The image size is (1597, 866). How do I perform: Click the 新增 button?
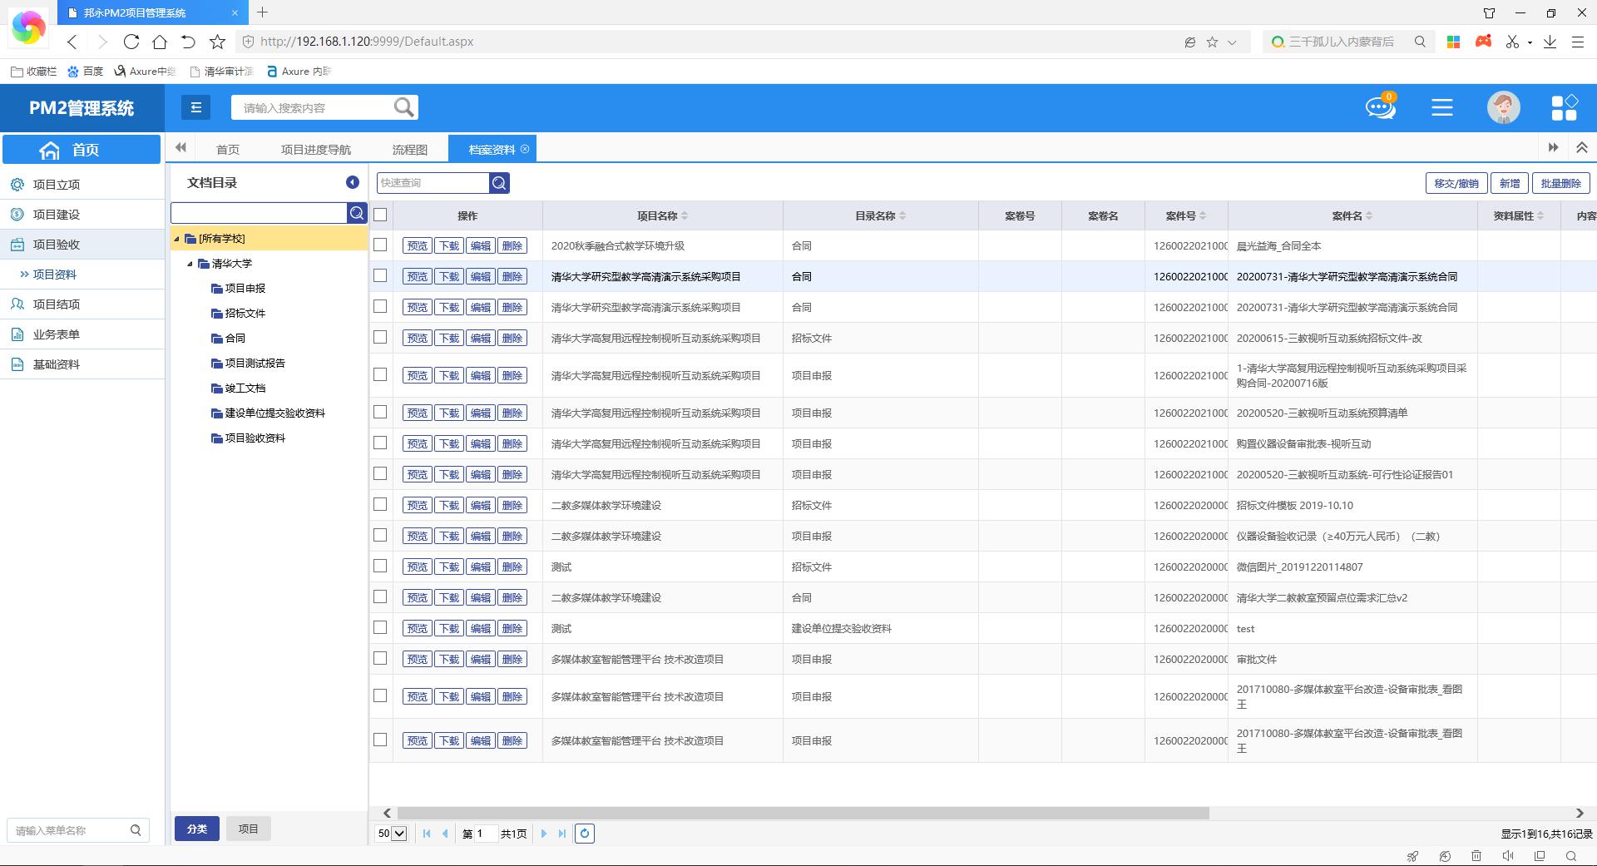(1509, 183)
